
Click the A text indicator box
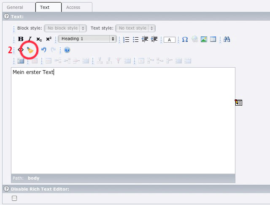(x=170, y=40)
